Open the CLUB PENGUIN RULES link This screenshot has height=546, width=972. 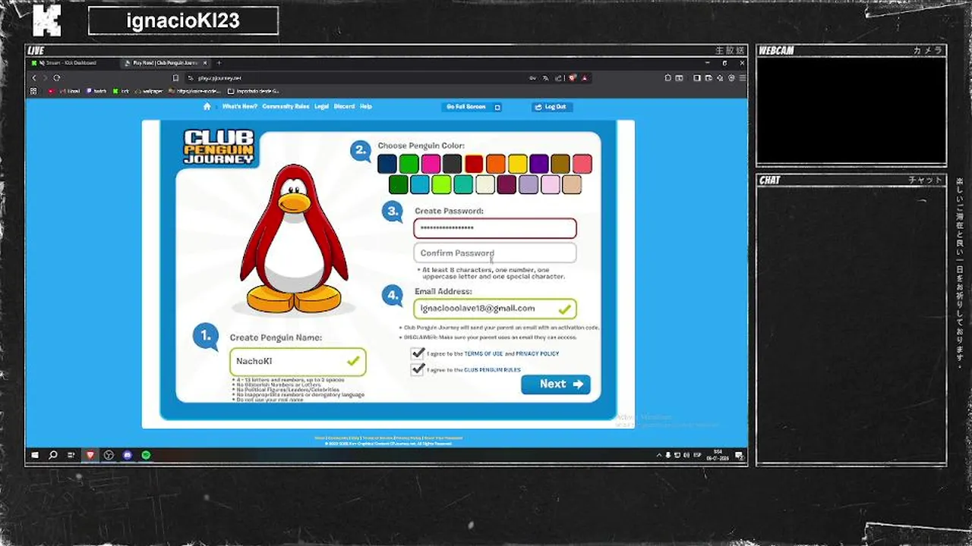pos(492,370)
